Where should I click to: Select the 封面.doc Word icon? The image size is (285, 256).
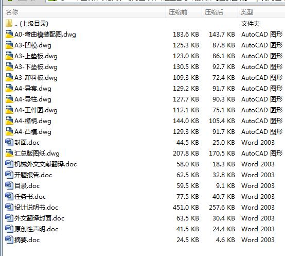9,143
